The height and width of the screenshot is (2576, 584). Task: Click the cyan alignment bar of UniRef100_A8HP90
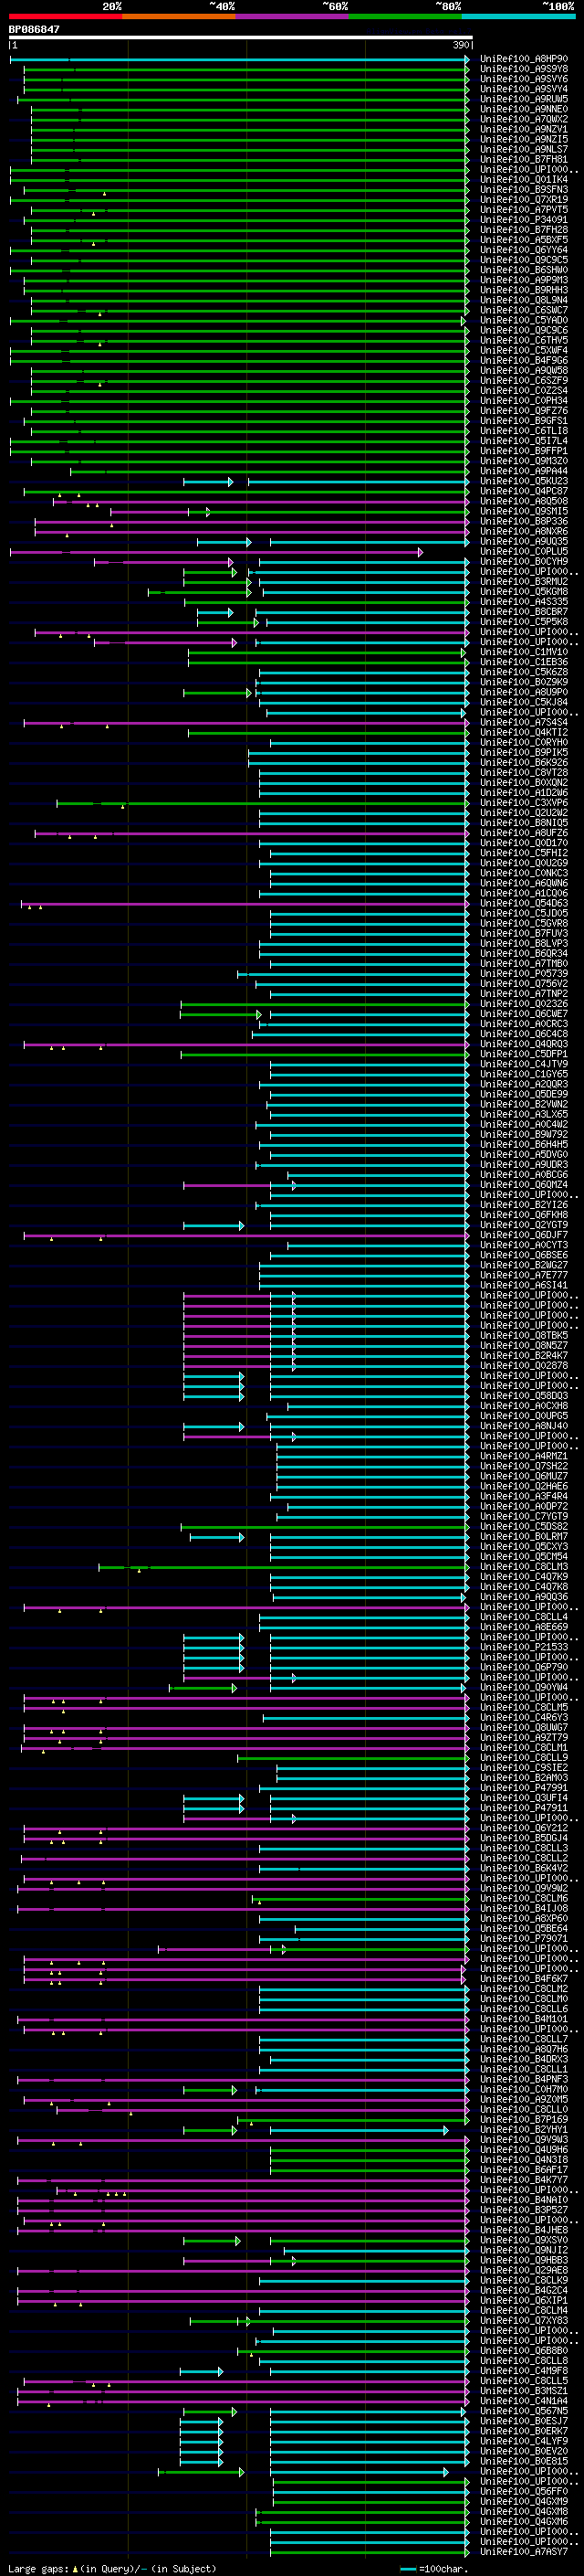(x=240, y=60)
